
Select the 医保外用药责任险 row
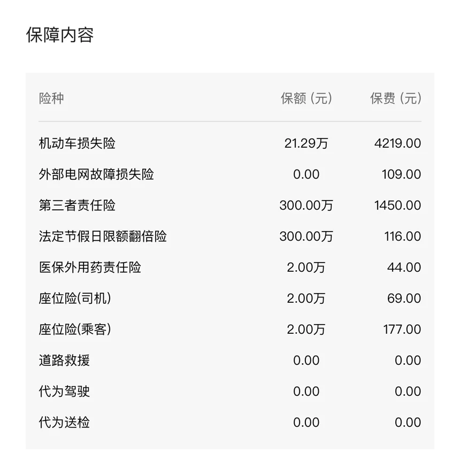(x=230, y=267)
